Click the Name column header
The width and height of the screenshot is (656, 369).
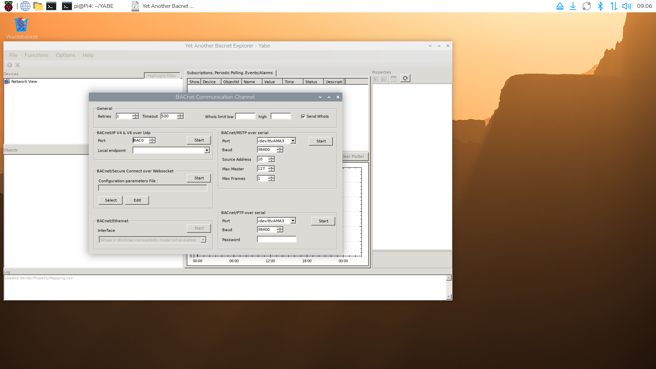coord(252,82)
